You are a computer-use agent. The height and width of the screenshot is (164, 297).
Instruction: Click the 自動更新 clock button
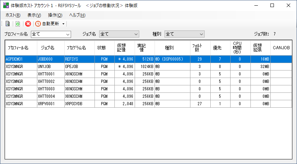click(47, 24)
